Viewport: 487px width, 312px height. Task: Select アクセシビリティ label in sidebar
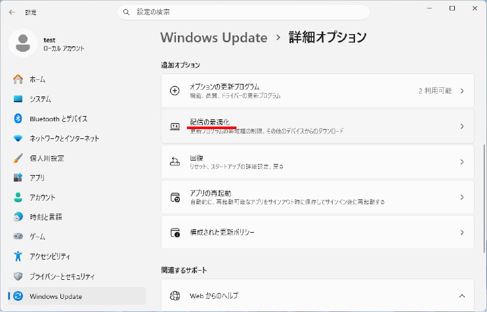click(x=50, y=256)
